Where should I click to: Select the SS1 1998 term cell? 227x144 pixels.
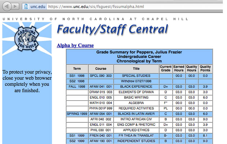click(77, 76)
